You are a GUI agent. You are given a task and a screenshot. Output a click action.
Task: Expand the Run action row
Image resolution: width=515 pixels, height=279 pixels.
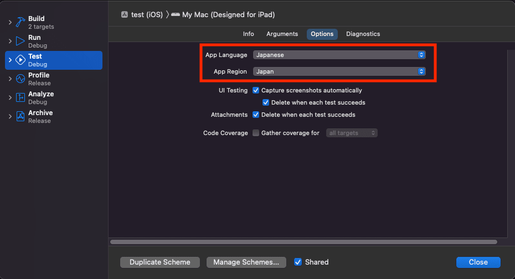[x=10, y=41]
